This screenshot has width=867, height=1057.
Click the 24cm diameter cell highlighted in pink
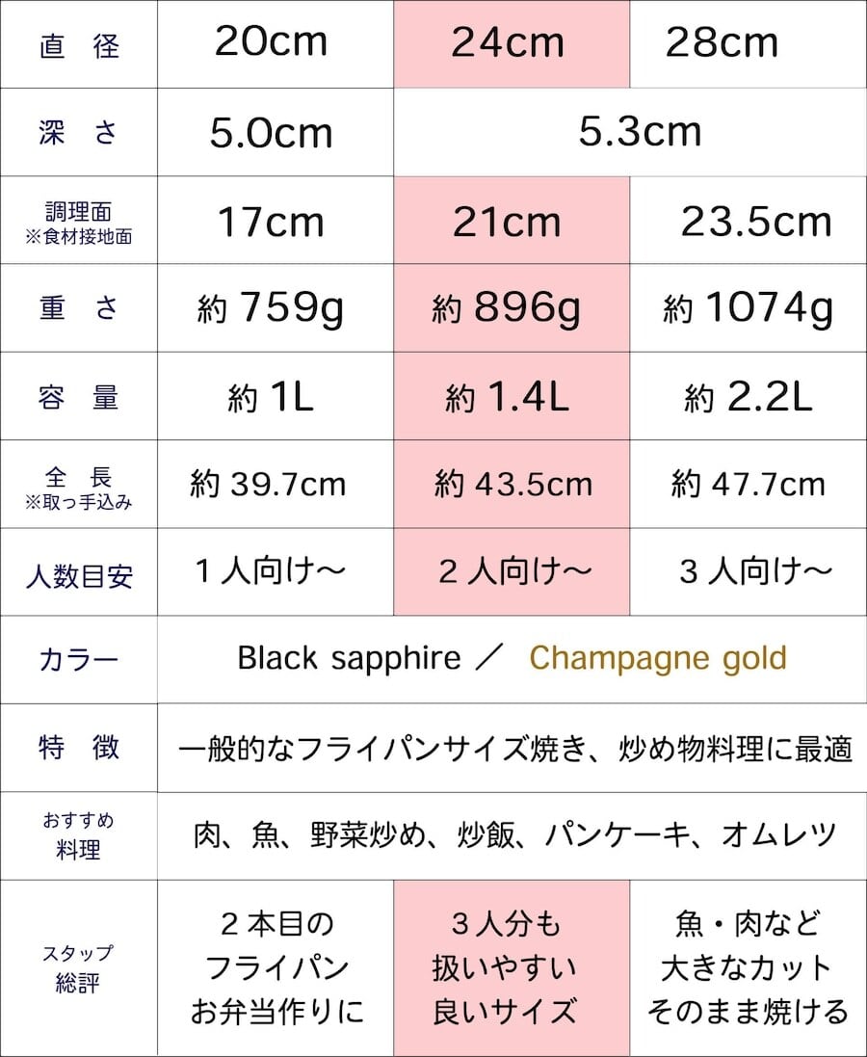point(511,44)
